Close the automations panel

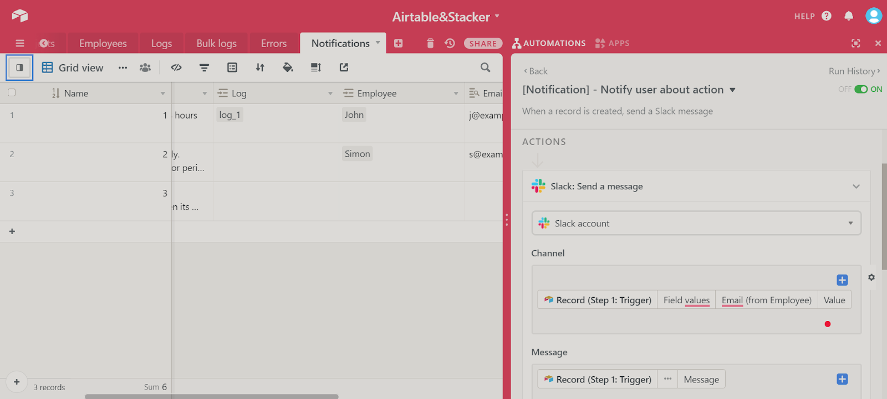coord(878,43)
